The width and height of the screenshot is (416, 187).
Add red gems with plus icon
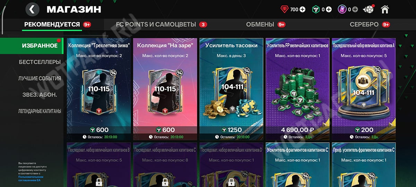pos(303,10)
